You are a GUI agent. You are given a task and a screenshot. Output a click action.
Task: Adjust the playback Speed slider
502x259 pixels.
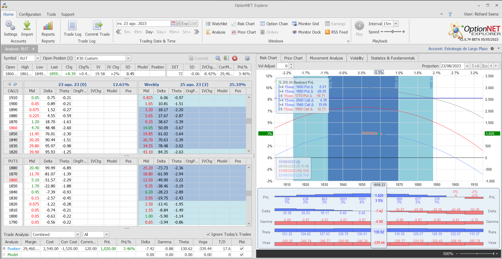[x=392, y=32]
